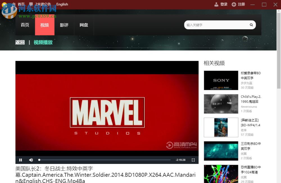Enter fullscreen video mode
This screenshot has width=281, height=183.
(x=193, y=160)
